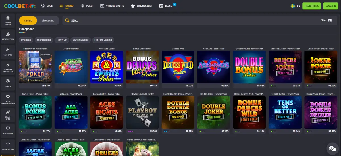Open Aces And Faces Poker game
Viewport: 341px width, 156px height.
[214, 67]
